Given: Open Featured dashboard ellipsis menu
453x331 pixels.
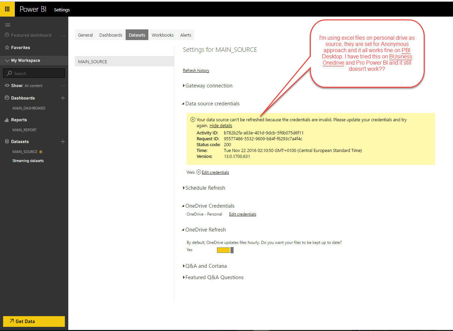Looking at the screenshot, I should point(63,35).
